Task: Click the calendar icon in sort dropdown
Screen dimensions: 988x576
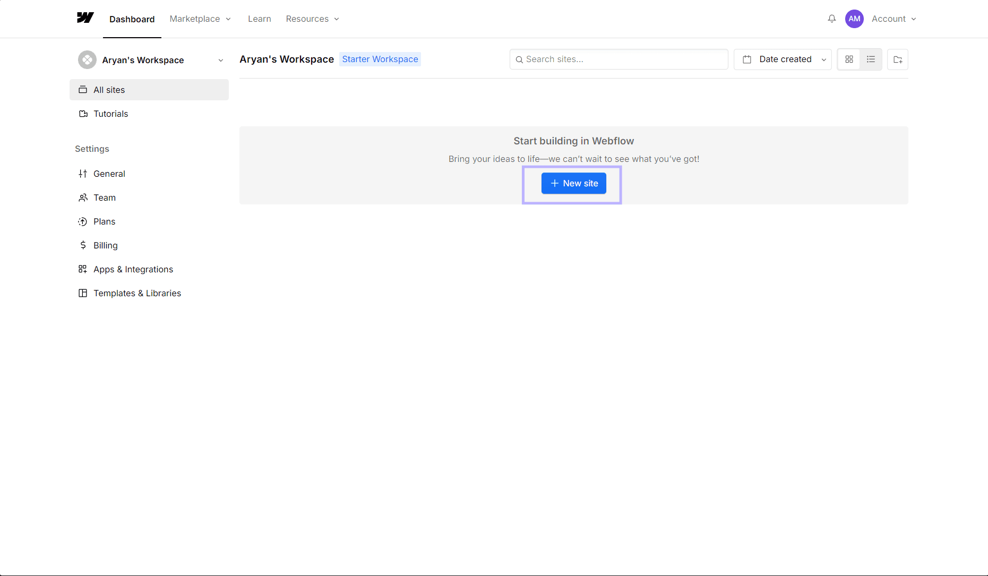Action: click(747, 59)
